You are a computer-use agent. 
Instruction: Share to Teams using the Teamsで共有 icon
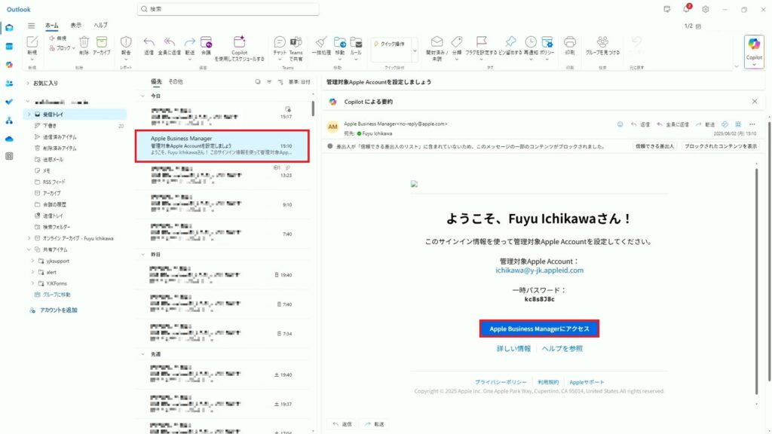pyautogui.click(x=296, y=42)
